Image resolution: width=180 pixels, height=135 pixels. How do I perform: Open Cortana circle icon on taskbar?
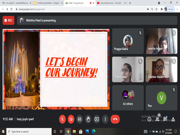click(55, 131)
